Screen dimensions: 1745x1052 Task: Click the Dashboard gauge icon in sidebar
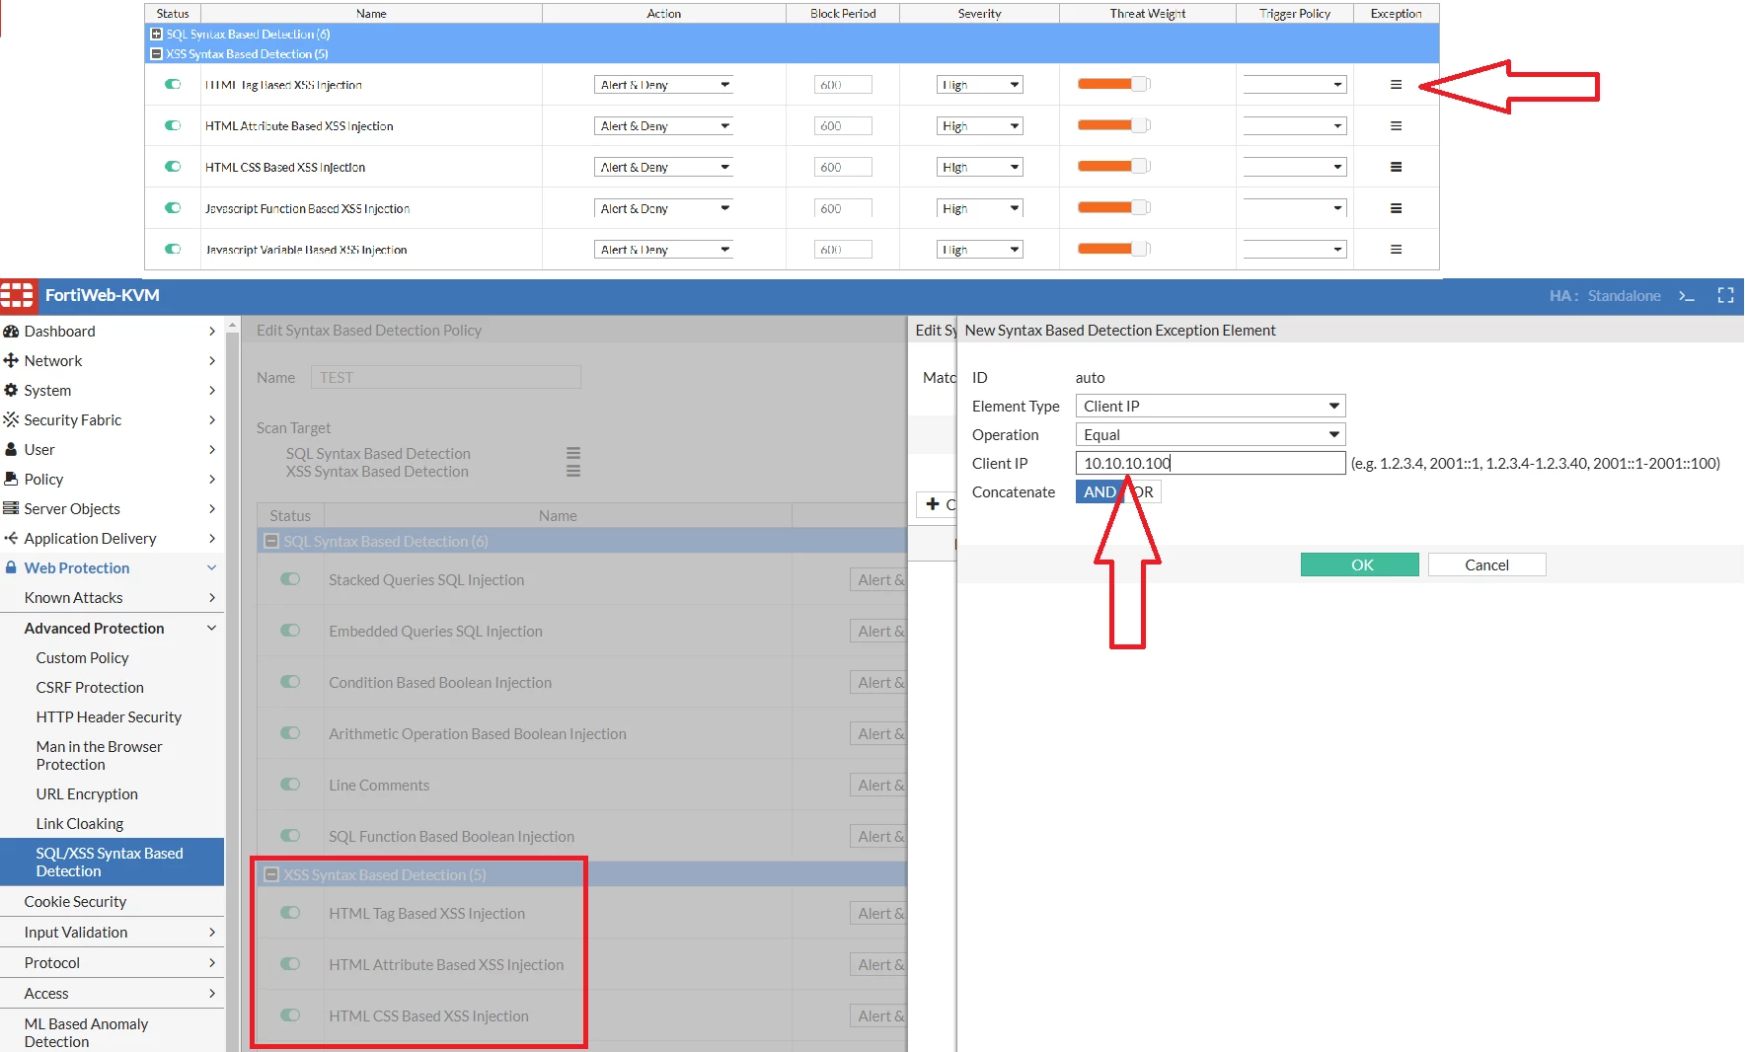tap(11, 332)
